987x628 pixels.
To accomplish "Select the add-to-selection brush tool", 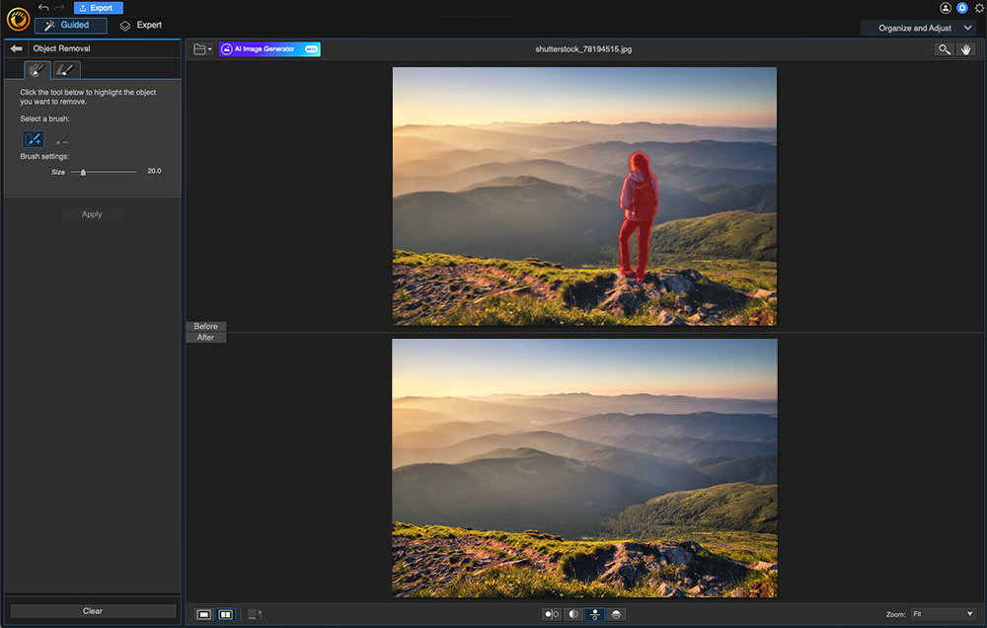I will tap(34, 139).
